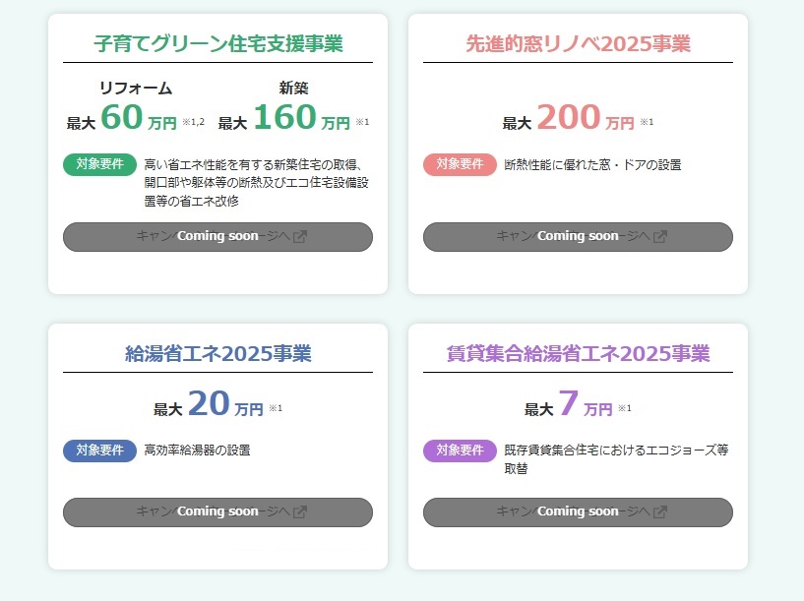This screenshot has width=804, height=601.
Task: Click the blue 対象要件 badge
Action: (100, 451)
